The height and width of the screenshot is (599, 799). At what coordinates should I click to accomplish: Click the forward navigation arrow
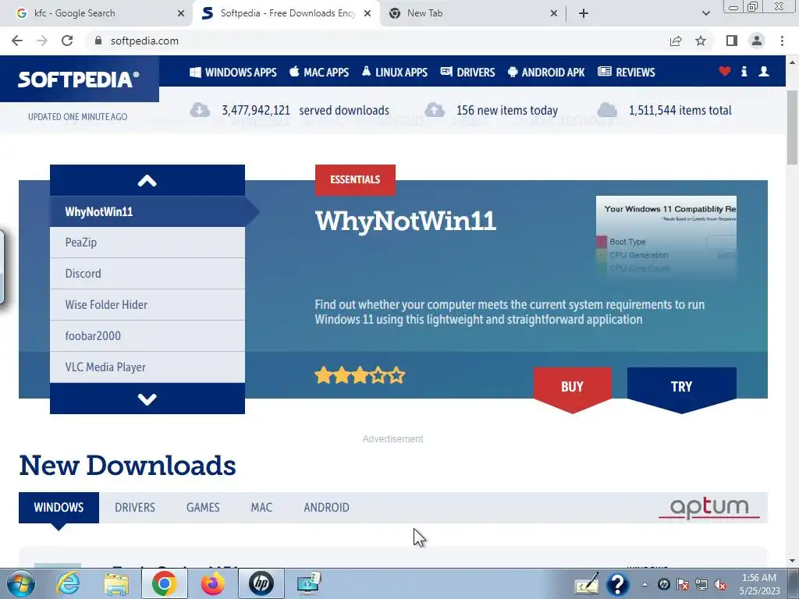click(42, 41)
